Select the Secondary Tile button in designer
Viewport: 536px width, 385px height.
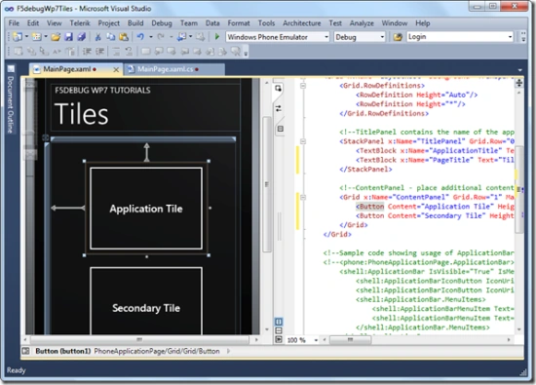[x=146, y=301]
